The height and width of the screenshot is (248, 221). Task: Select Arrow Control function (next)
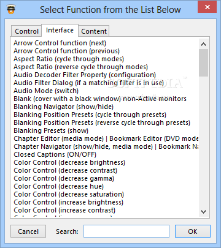[x=60, y=43]
